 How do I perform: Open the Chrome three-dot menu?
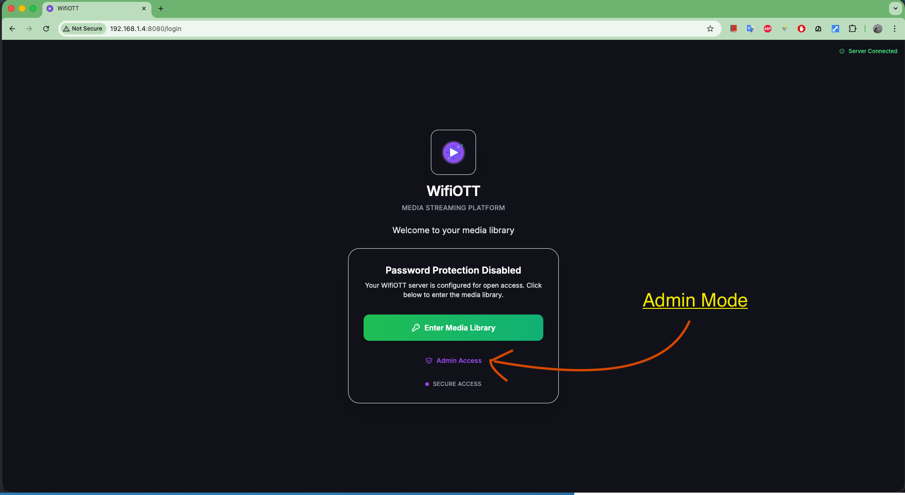point(895,29)
